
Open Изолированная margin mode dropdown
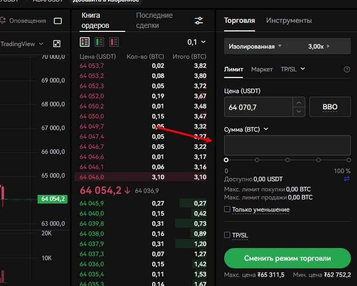coord(255,46)
